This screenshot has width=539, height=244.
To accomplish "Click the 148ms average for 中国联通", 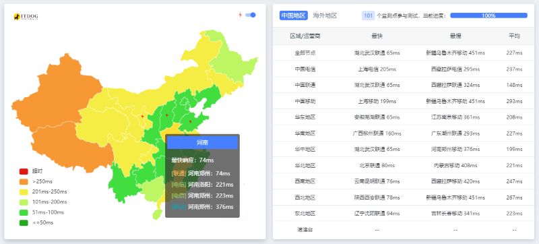I will [514, 85].
